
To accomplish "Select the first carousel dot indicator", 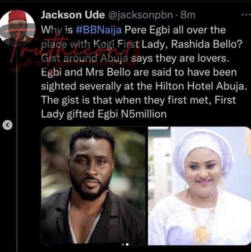I will 123,244.
